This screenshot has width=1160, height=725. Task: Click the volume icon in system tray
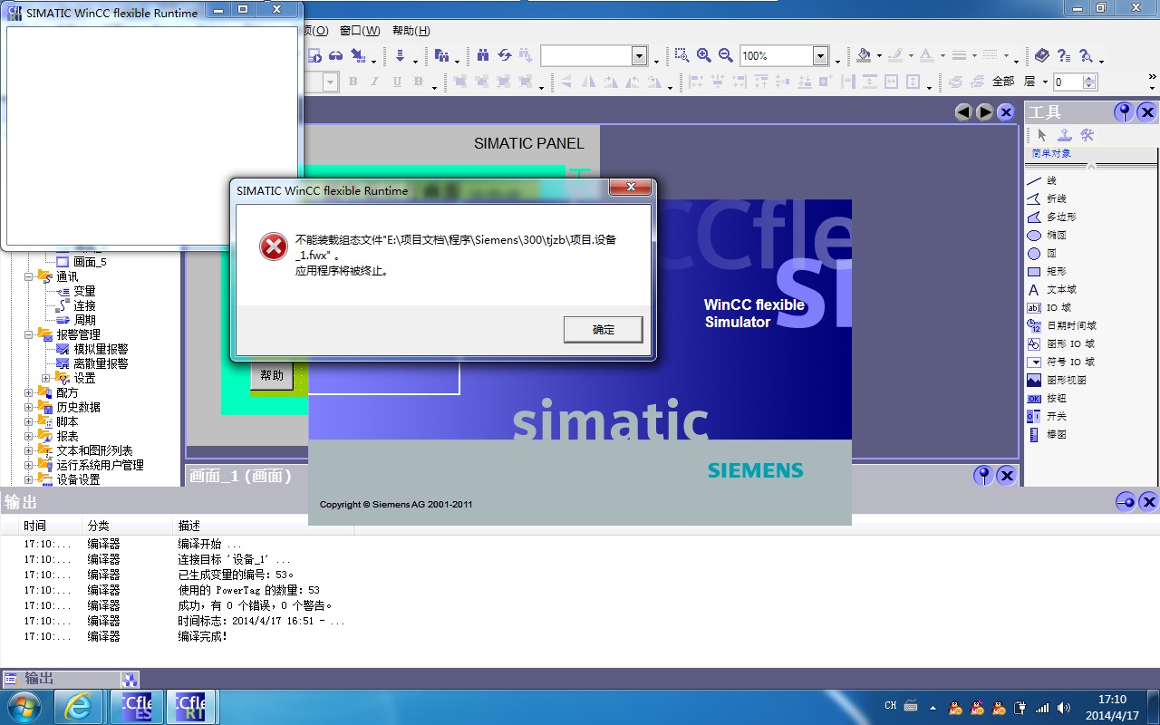coord(1063,707)
